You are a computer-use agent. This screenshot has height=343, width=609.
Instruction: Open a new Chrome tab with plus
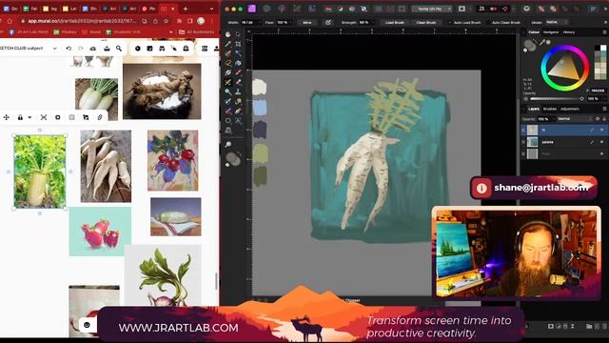pos(186,9)
